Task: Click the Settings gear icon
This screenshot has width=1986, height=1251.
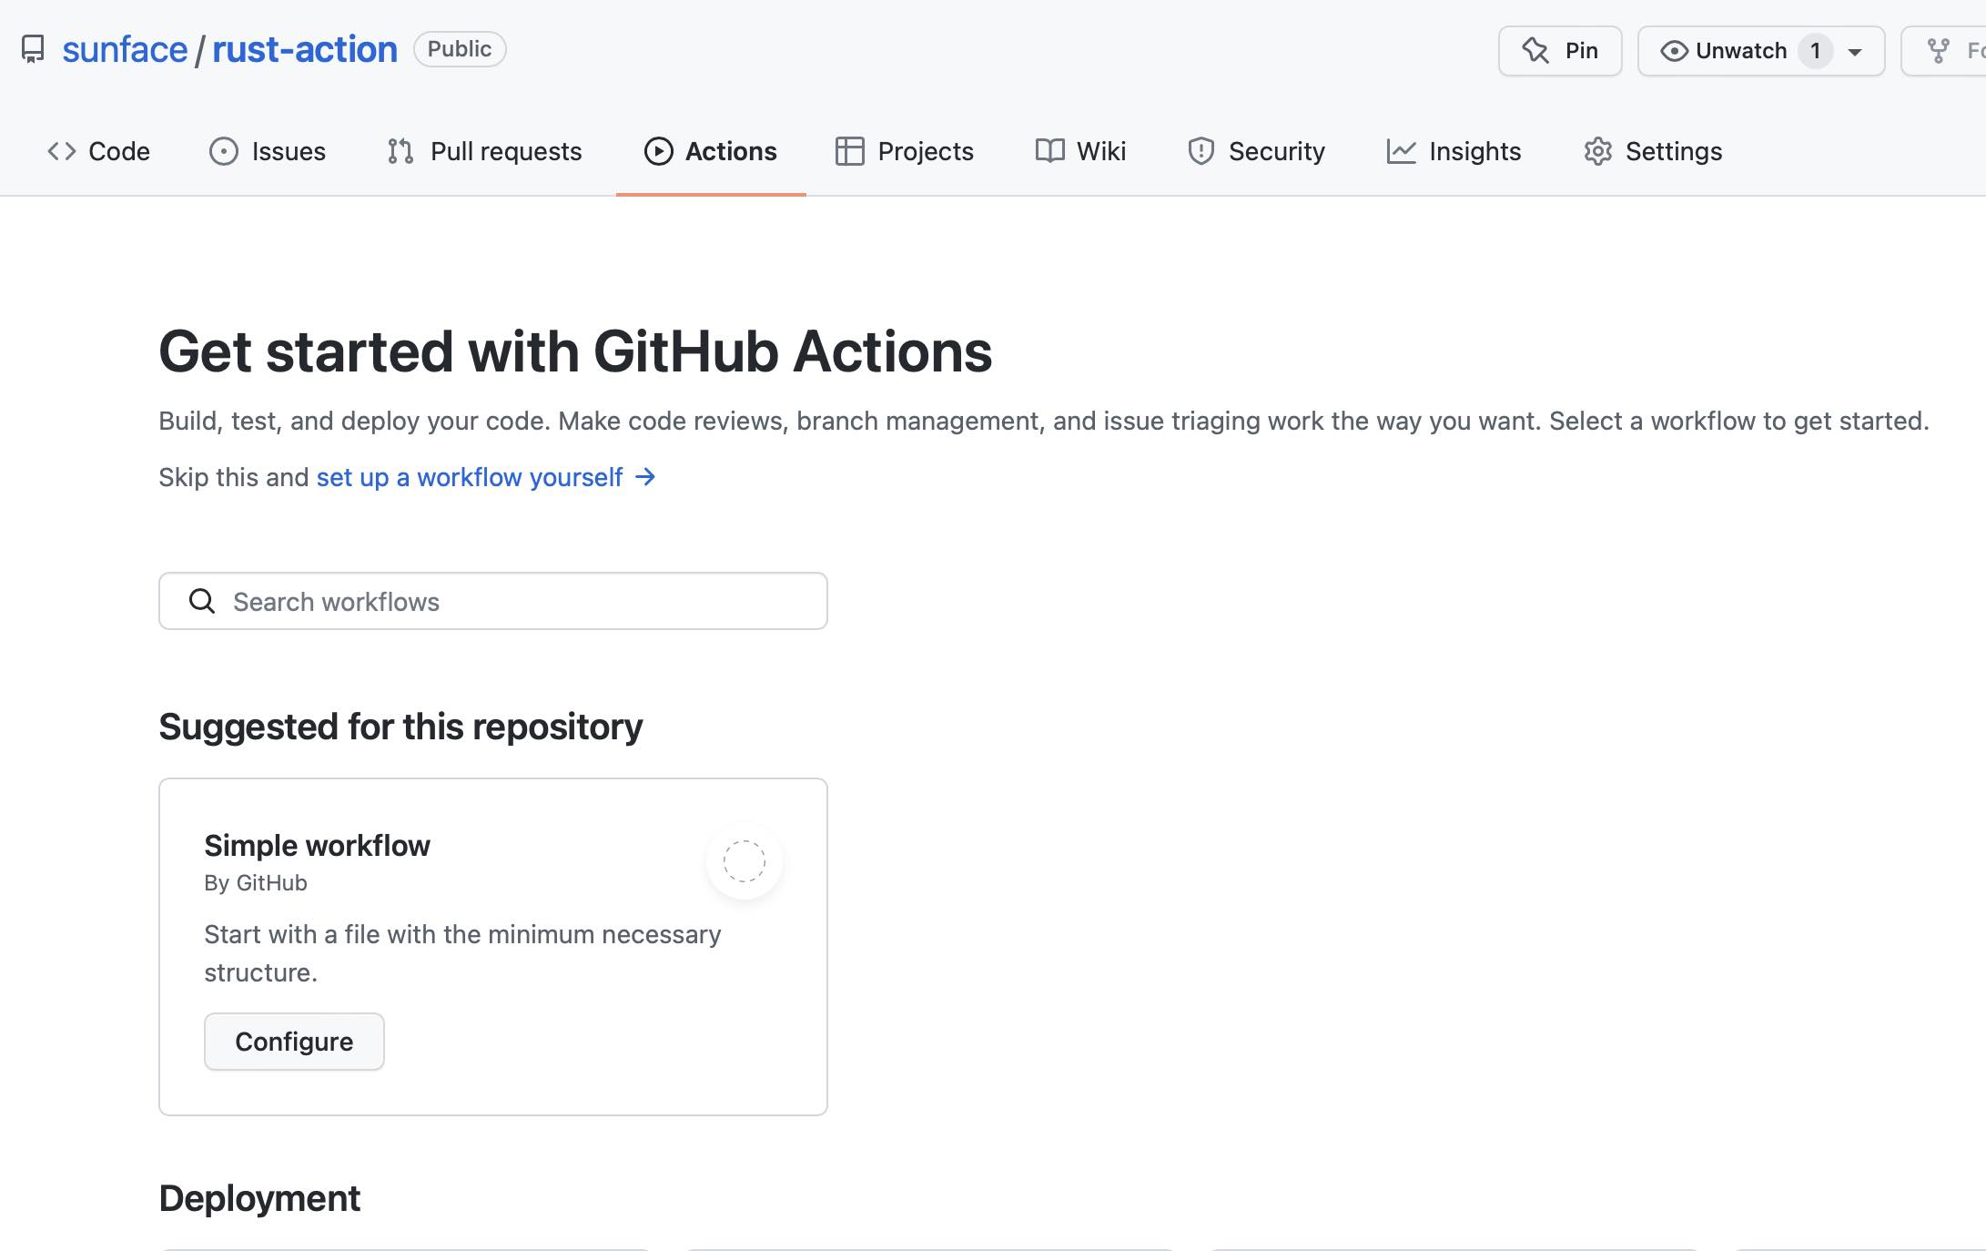Action: [1597, 151]
